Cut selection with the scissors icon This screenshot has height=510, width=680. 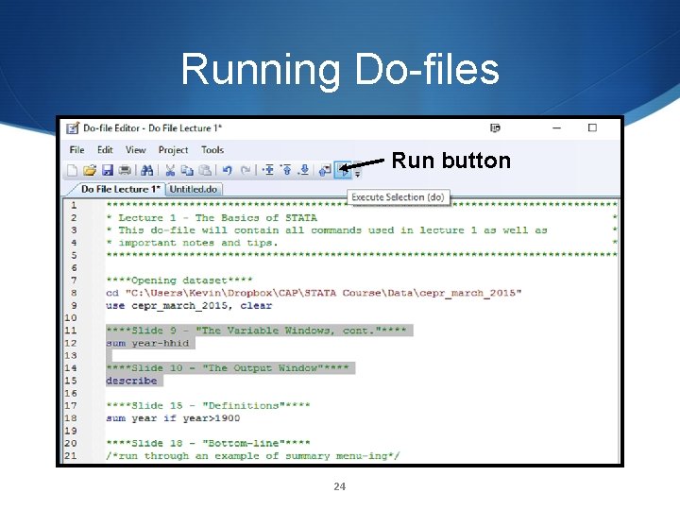(x=170, y=170)
